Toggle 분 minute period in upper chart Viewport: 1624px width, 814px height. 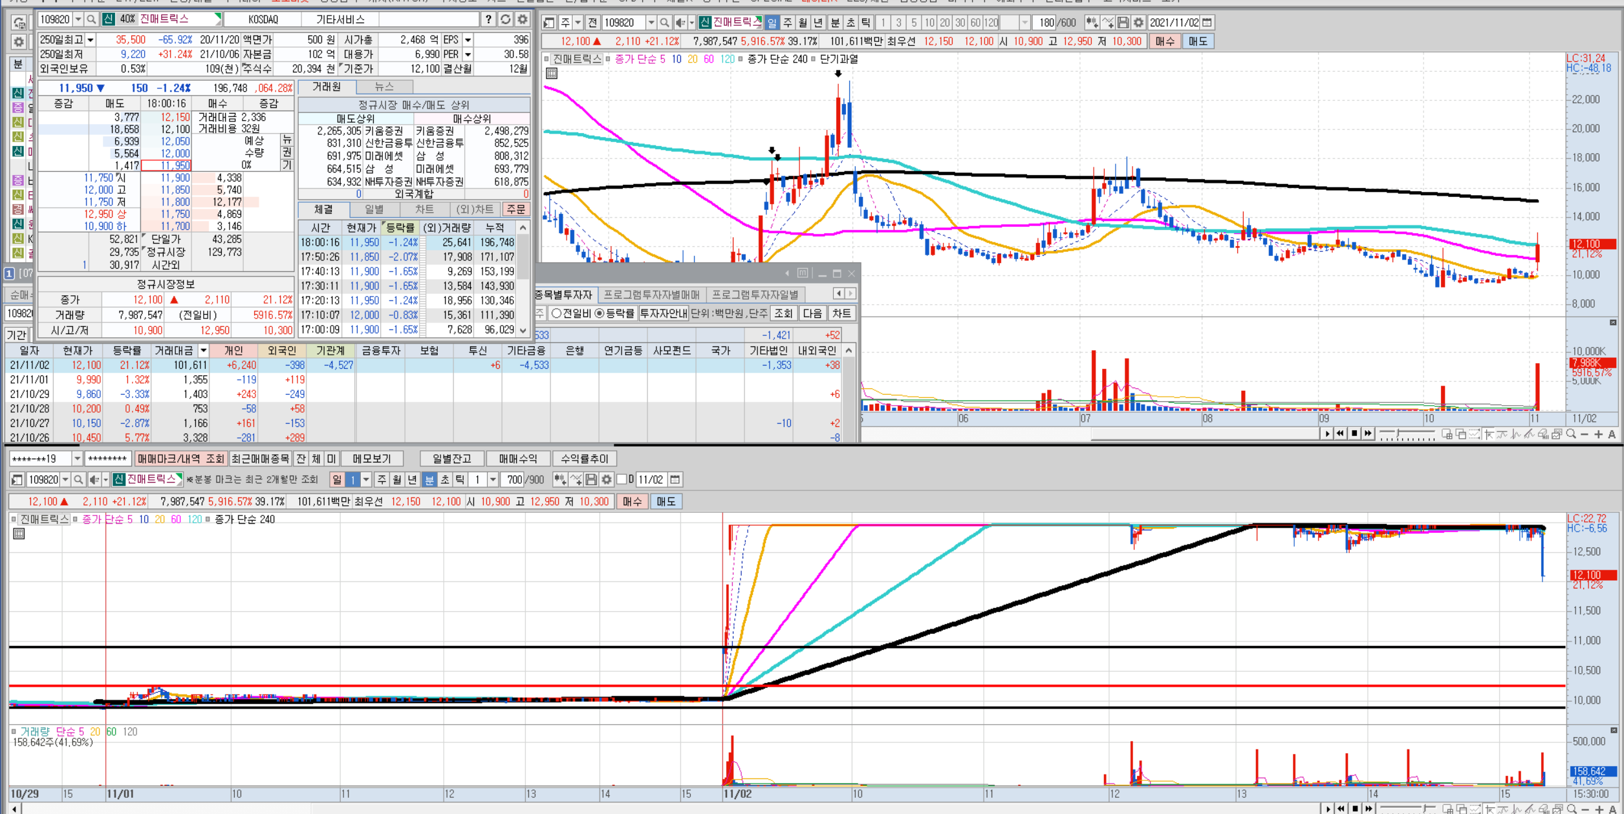tap(835, 23)
